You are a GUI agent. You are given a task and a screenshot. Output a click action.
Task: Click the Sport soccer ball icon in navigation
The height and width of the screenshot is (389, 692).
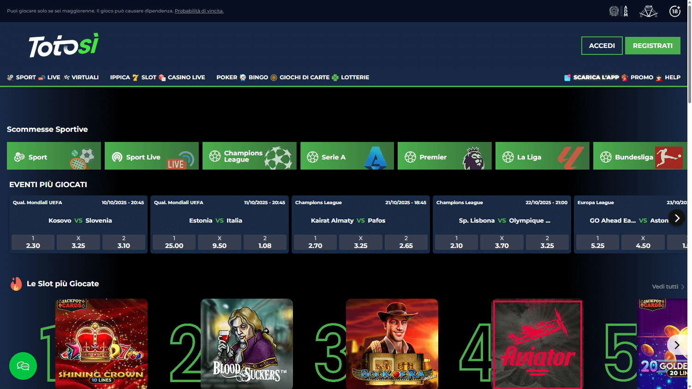click(x=10, y=77)
